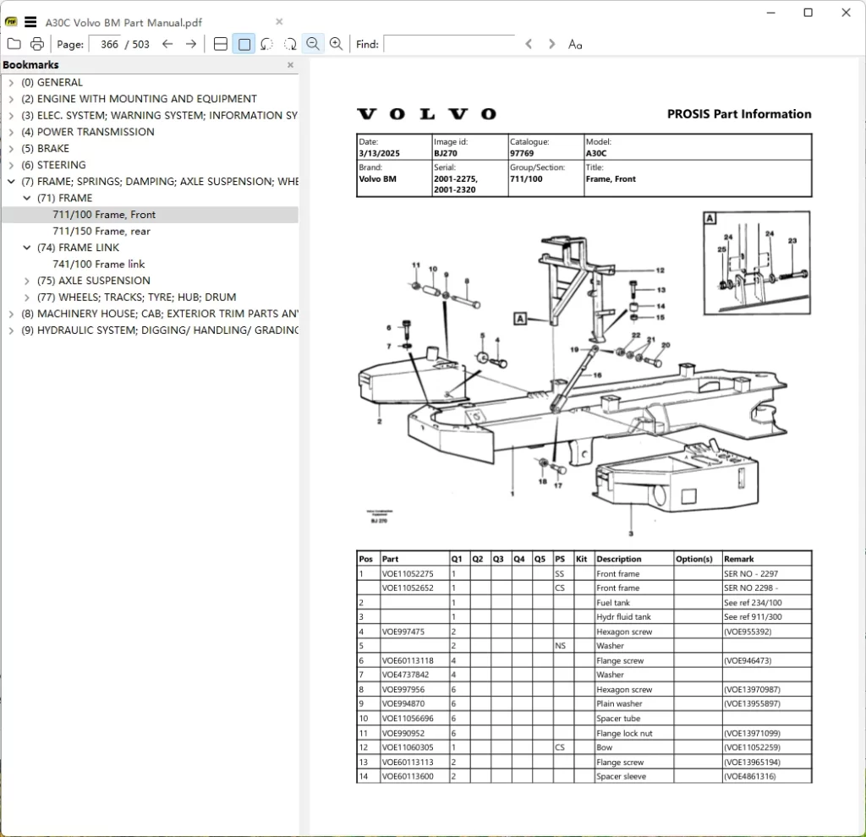This screenshot has width=866, height=837.
Task: Click the Fuel tank description cell
Action: (x=634, y=602)
